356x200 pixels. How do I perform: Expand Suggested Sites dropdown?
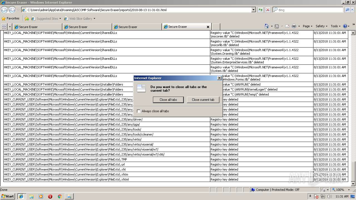coord(60,19)
